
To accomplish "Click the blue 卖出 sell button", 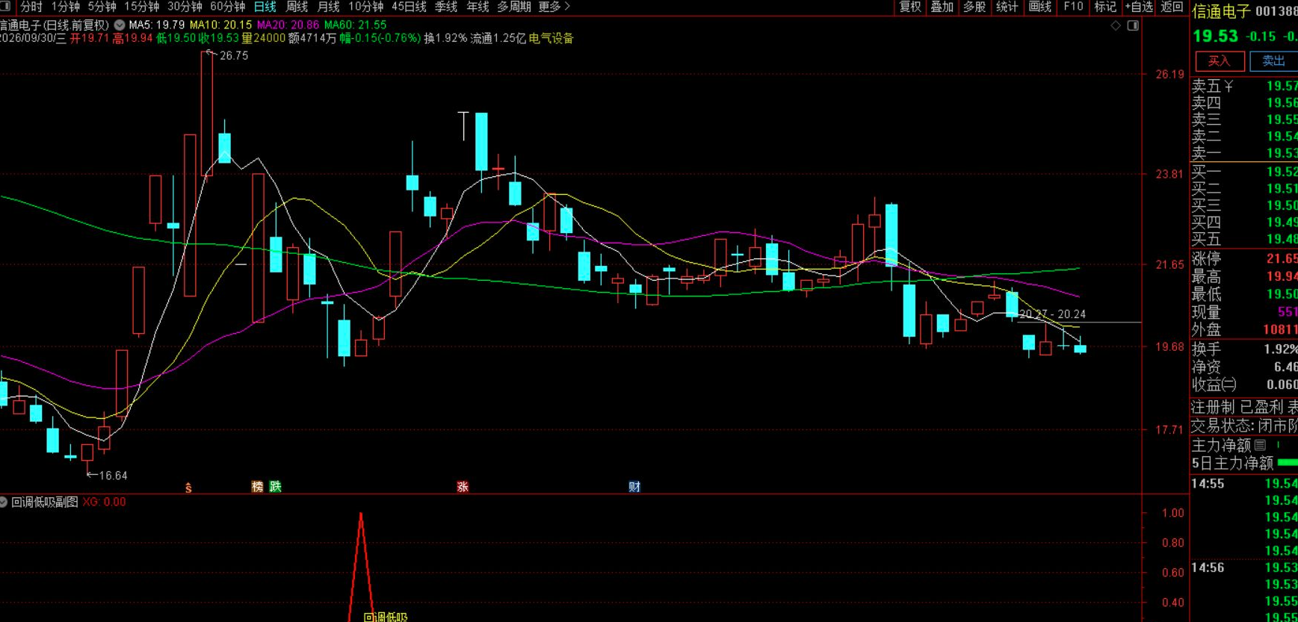I will [x=1273, y=61].
